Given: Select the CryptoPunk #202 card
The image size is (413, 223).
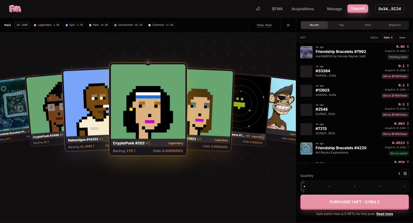Looking at the screenshot, I should [x=148, y=109].
